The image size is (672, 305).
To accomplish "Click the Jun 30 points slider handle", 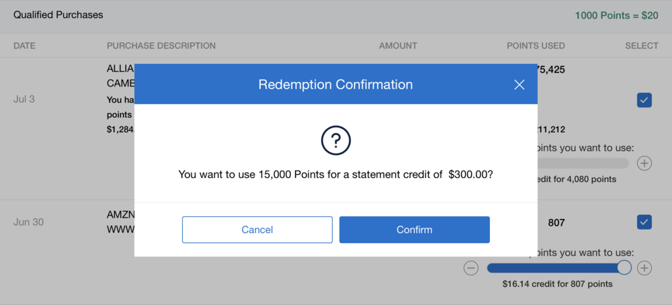I will click(x=624, y=267).
